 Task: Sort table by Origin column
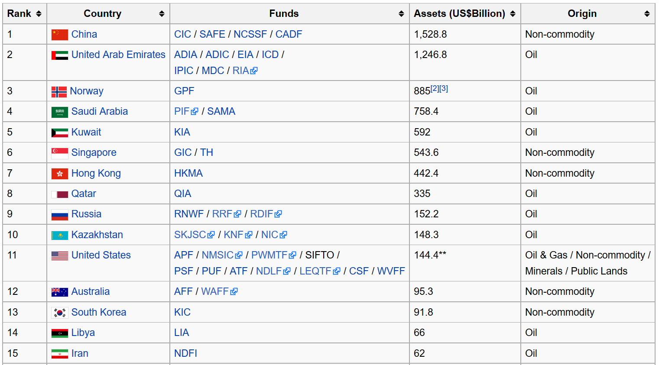(x=647, y=14)
